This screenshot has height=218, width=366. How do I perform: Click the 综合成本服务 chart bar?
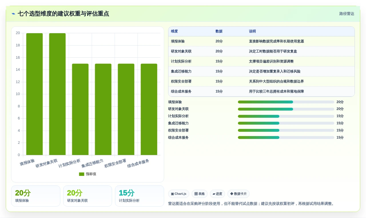pos(149,109)
